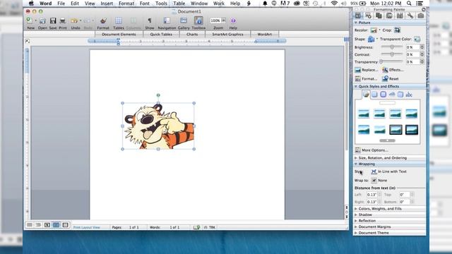Open the picture Shape icon menu
Image resolution: width=452 pixels, height=254 pixels.
pyautogui.click(x=371, y=39)
